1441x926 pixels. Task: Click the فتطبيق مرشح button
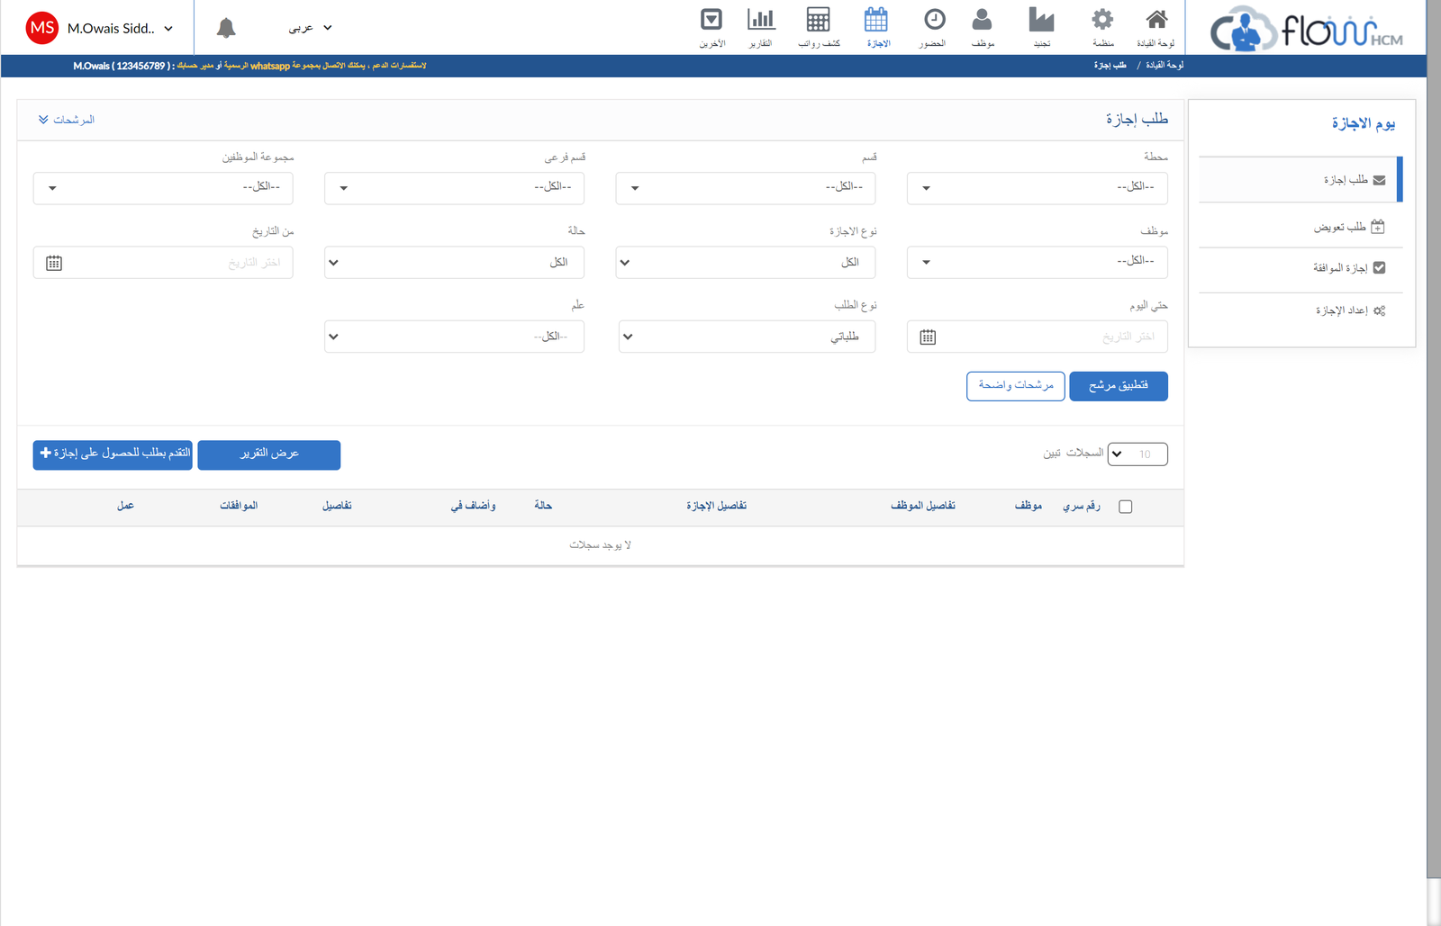[1118, 386]
